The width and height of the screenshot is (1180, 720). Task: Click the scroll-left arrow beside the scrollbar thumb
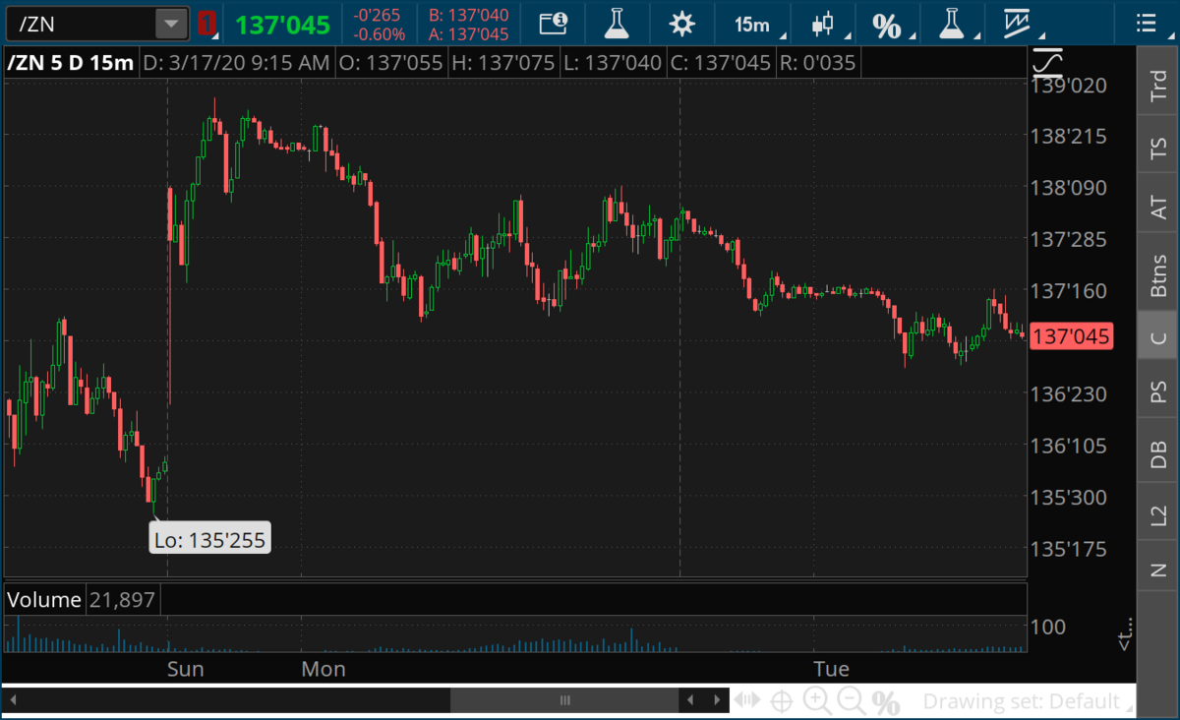pyautogui.click(x=692, y=700)
